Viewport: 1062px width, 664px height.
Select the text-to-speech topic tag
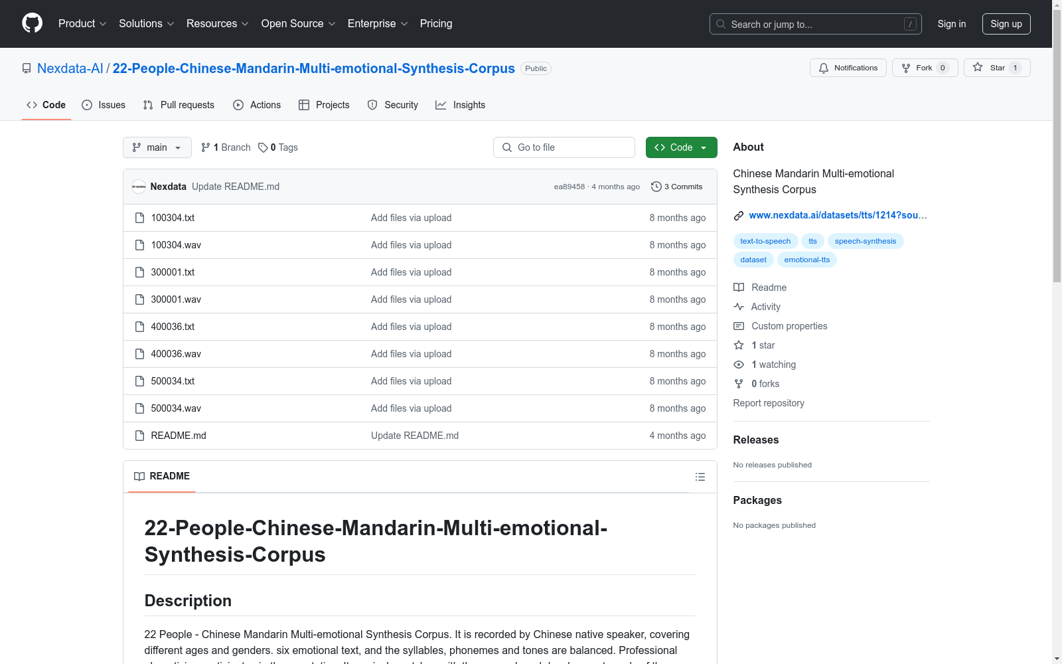[765, 241]
